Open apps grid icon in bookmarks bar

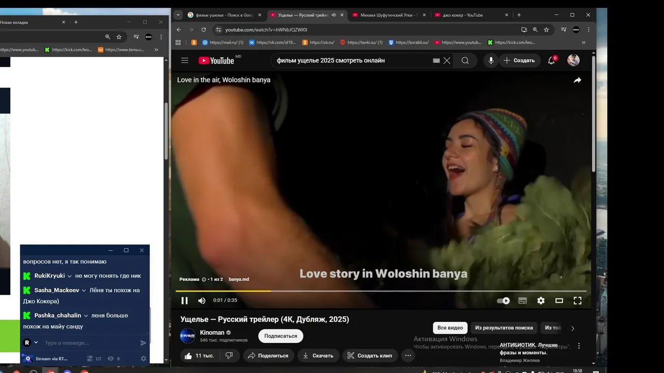178,42
